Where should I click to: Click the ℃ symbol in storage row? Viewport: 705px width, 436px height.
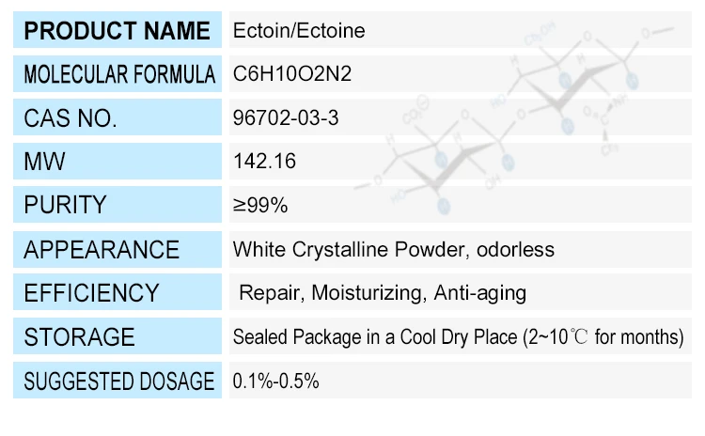(579, 337)
